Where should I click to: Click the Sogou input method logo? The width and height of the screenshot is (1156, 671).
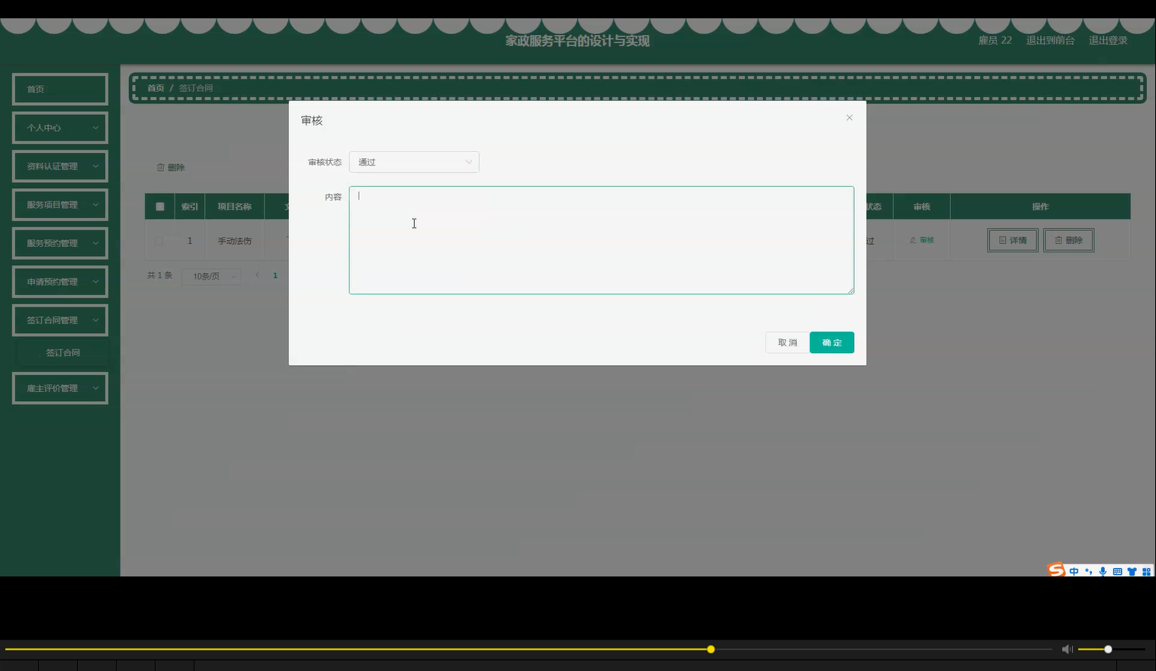[x=1056, y=570]
